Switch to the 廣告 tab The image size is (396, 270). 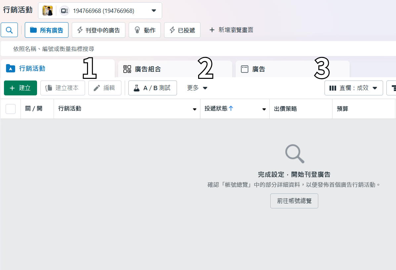click(x=258, y=69)
